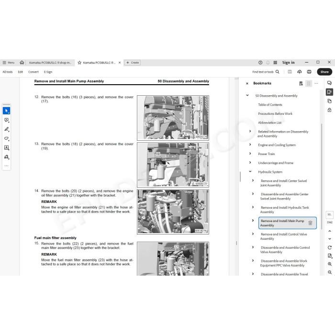The height and width of the screenshot is (335, 335).
Task: Go to next page down arrow
Action: 329,239
